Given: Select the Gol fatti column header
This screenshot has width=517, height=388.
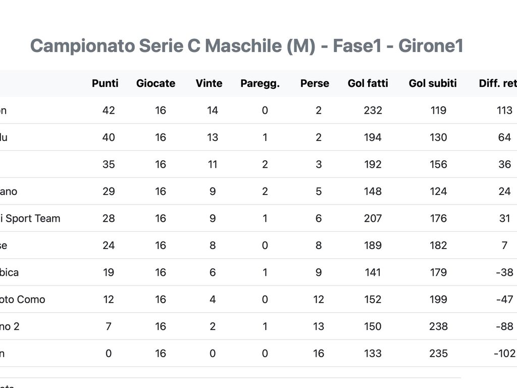Looking at the screenshot, I should (x=368, y=83).
